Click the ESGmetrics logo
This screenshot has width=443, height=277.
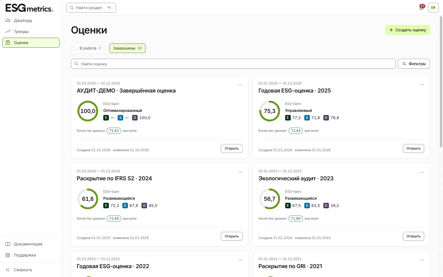click(29, 8)
